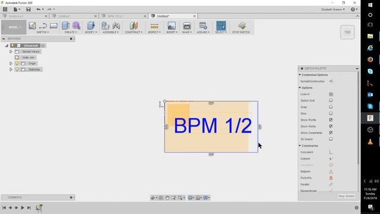Apply the Fix/UnFix lock constraint icon
This screenshot has height=214, width=380.
(x=331, y=178)
